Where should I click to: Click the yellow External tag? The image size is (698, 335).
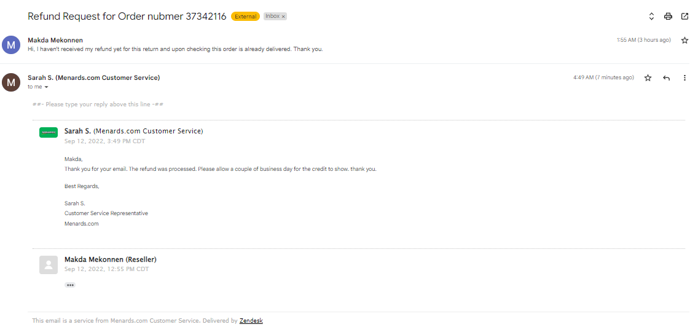[245, 17]
